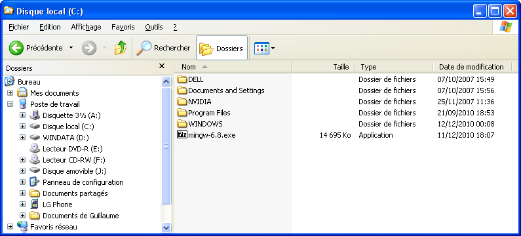The height and width of the screenshot is (236, 521).
Task: Click the Documents de Guillaume folder icon
Action: click(35, 216)
